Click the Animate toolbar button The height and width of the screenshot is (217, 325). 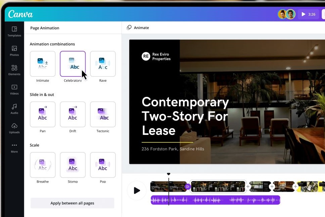tap(138, 28)
